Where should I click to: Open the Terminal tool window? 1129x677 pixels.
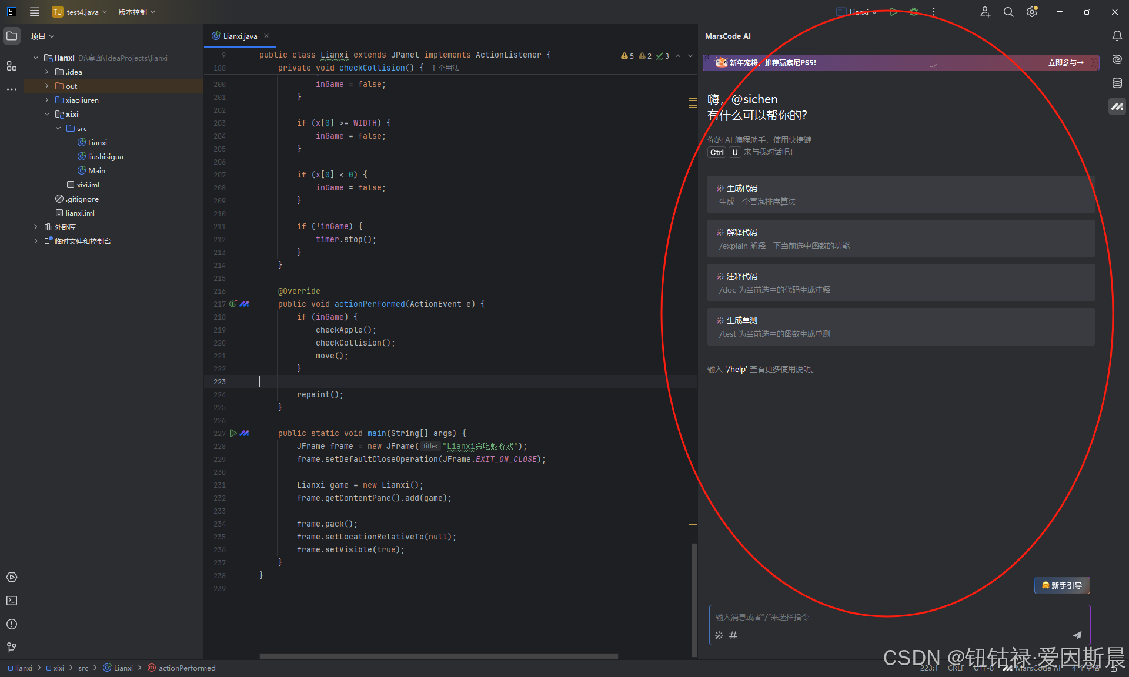coord(12,601)
